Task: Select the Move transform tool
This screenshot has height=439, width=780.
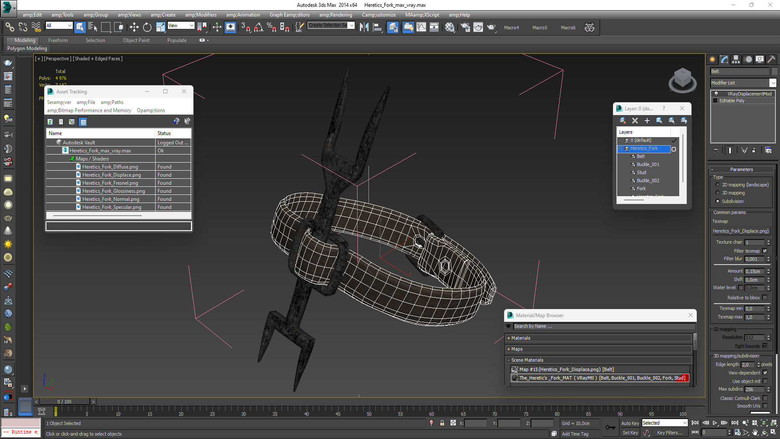Action: [x=134, y=27]
